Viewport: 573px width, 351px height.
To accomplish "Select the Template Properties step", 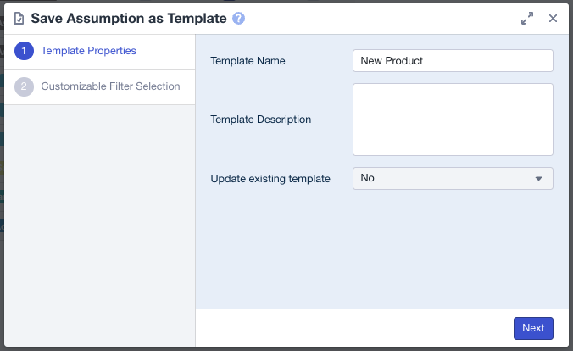I will click(88, 51).
